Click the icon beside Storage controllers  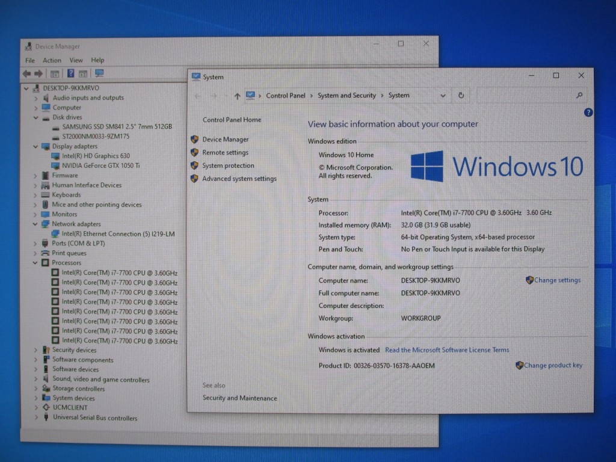coord(46,388)
